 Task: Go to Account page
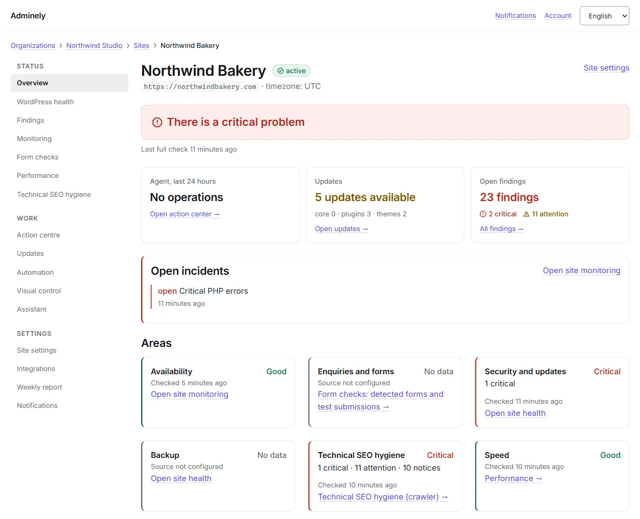pos(558,16)
